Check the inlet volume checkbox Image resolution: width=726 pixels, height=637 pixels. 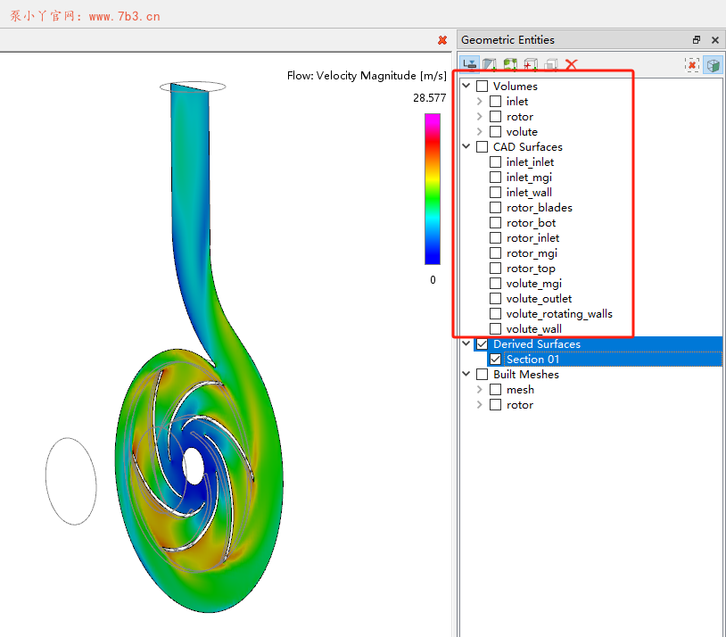[495, 102]
